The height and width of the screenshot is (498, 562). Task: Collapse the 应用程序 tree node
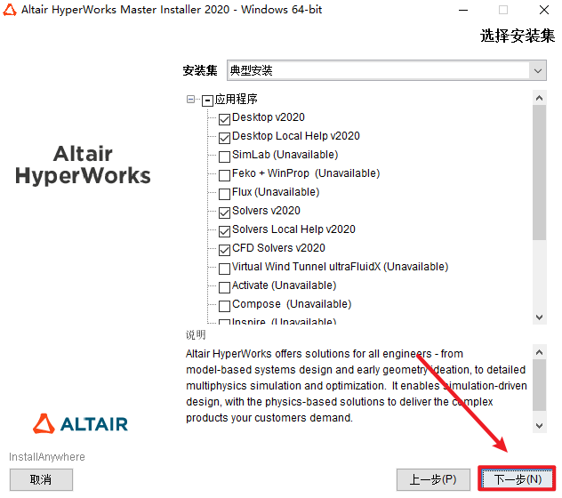coord(190,99)
